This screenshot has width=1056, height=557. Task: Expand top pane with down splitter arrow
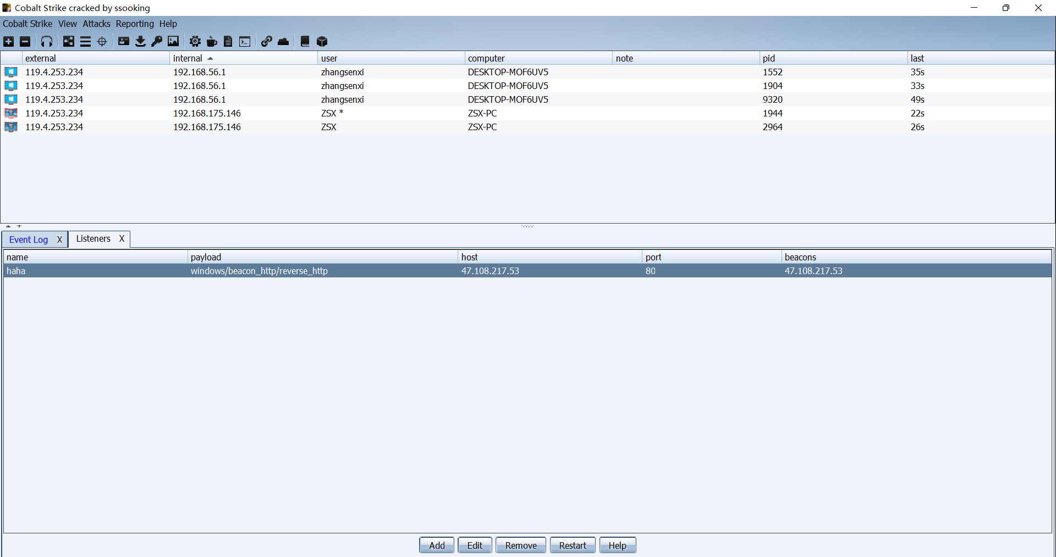pyautogui.click(x=19, y=226)
